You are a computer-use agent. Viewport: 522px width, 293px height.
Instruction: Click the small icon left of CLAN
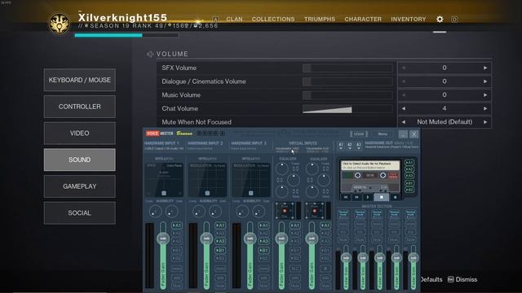215,19
